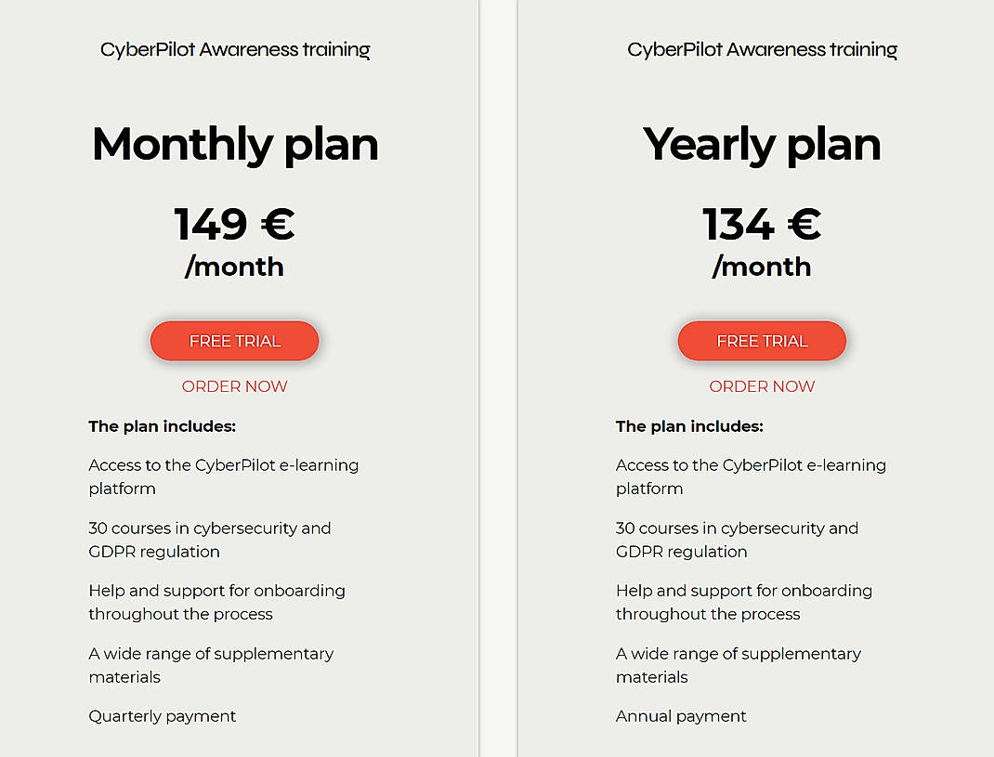Screen dimensions: 994x757
Task: Click the FREE TRIAL button under Yearly plan
Action: [762, 341]
